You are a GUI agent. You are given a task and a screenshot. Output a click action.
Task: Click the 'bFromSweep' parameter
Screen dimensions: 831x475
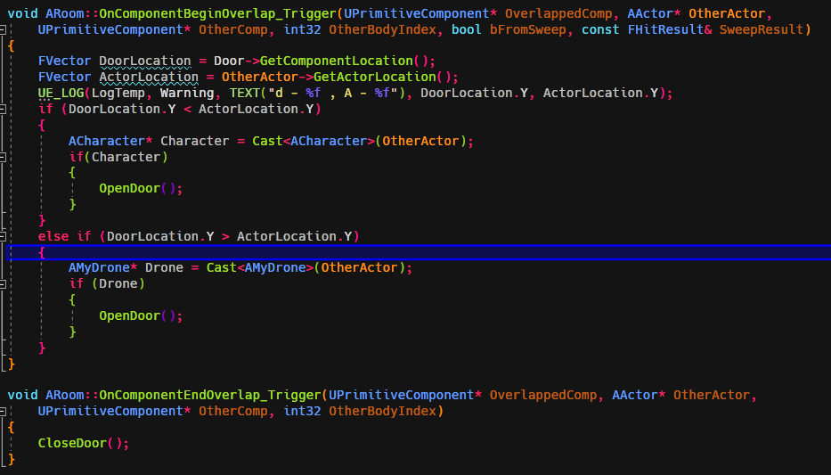(527, 29)
